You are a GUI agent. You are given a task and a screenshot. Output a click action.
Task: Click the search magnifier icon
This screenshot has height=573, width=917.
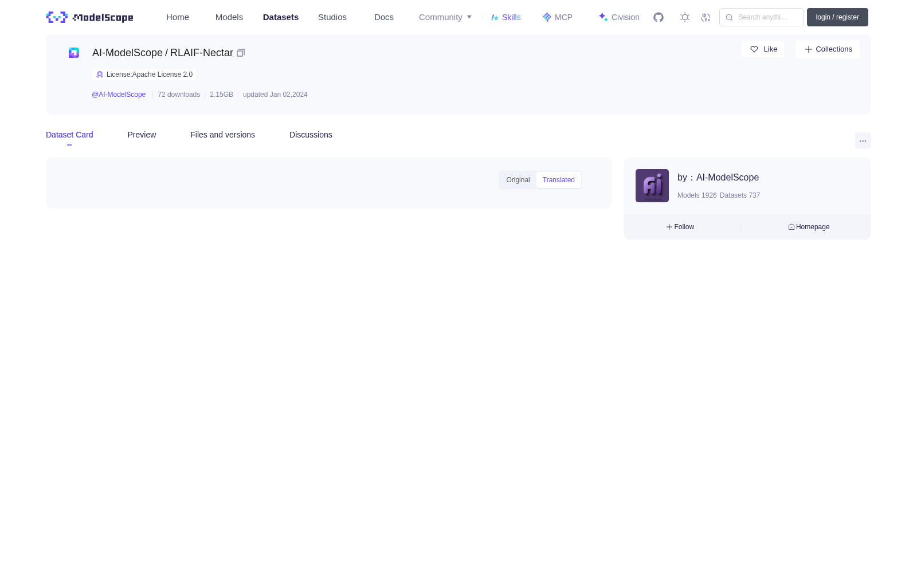click(x=729, y=17)
